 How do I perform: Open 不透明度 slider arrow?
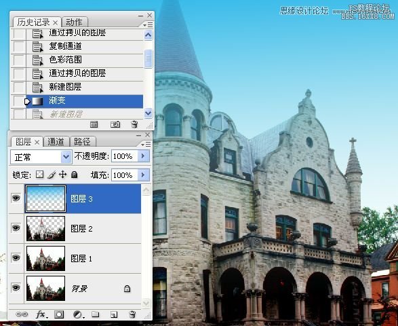pyautogui.click(x=144, y=156)
